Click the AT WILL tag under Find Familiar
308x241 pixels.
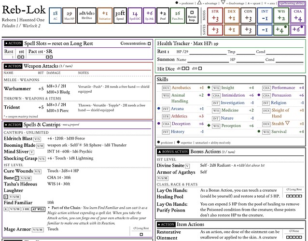[38, 209]
